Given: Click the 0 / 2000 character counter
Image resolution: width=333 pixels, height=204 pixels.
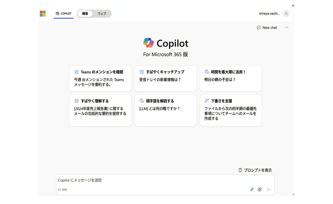Looking at the screenshot, I should (63, 190).
